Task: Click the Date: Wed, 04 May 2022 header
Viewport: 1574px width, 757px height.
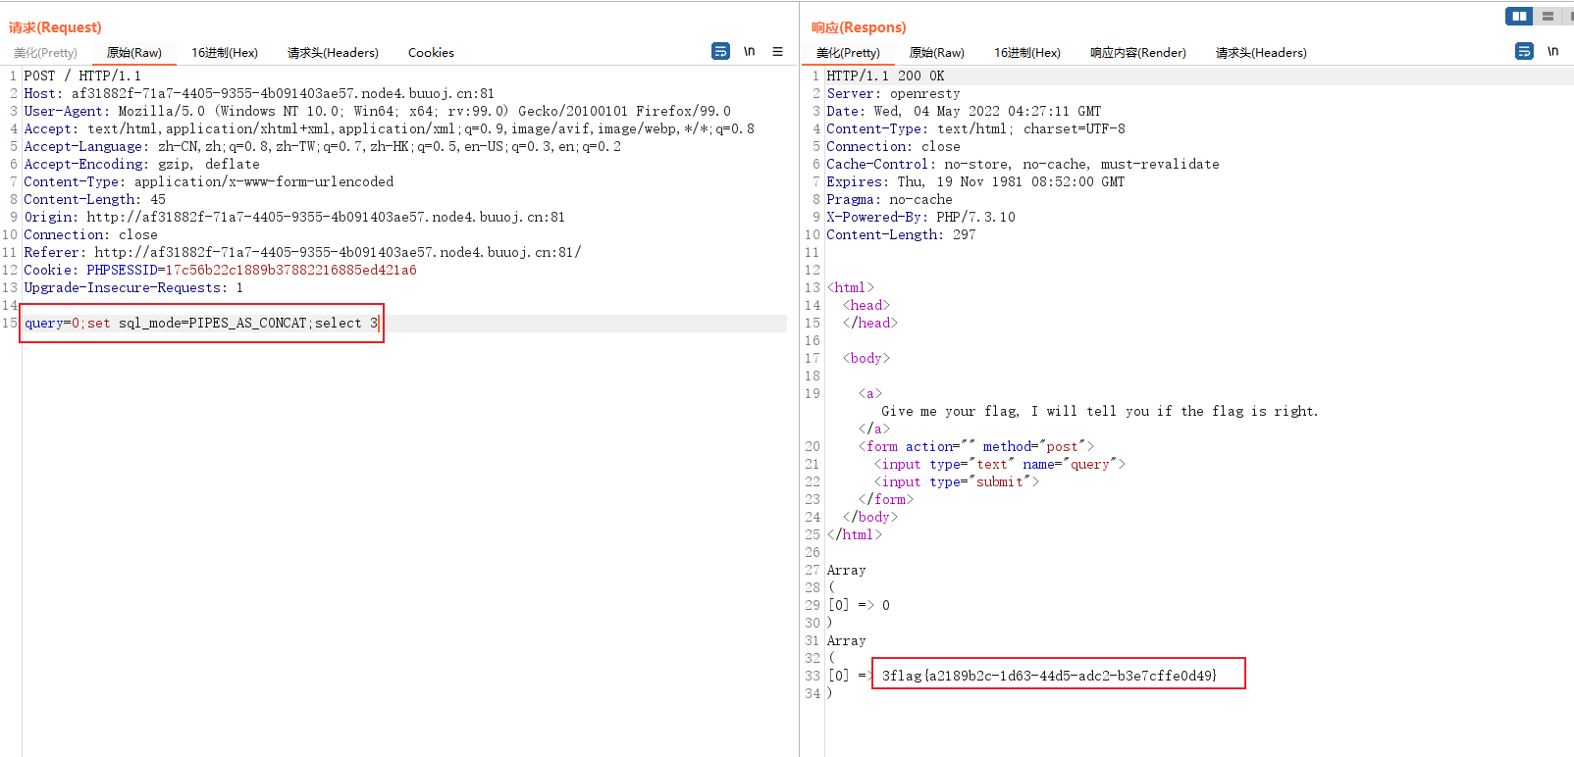Action: coord(964,111)
